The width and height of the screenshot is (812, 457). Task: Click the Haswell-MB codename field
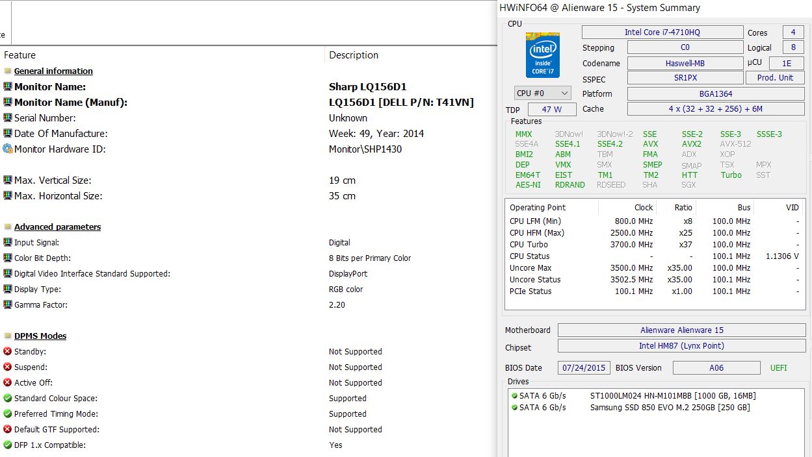click(685, 64)
